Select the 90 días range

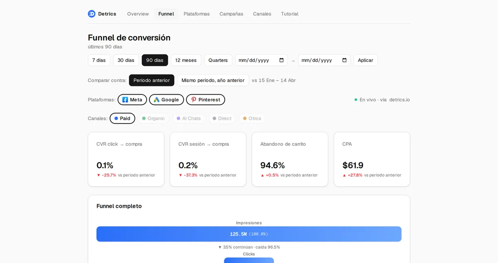[x=155, y=60]
